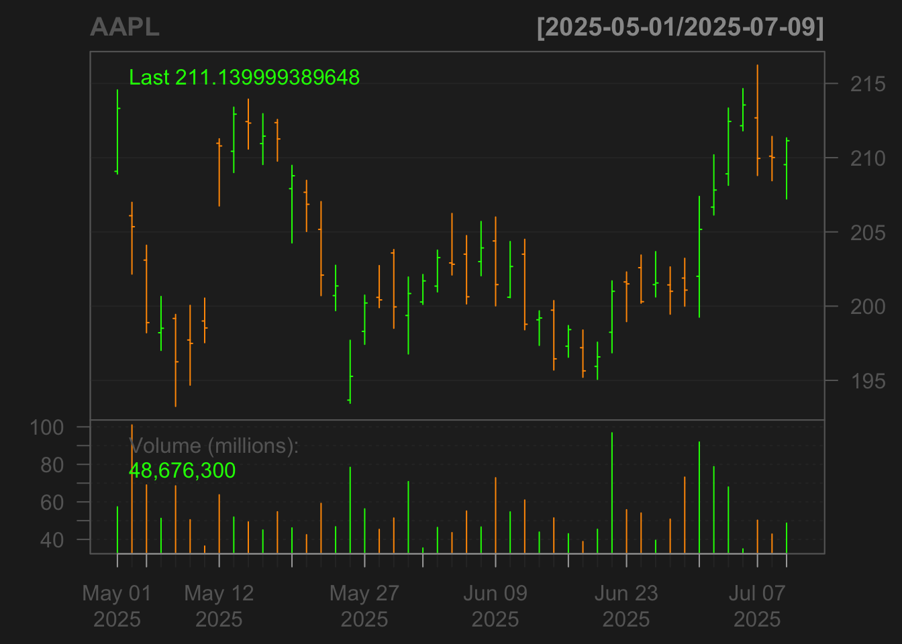
Task: Click the Volume (millions) label
Action: tap(213, 445)
